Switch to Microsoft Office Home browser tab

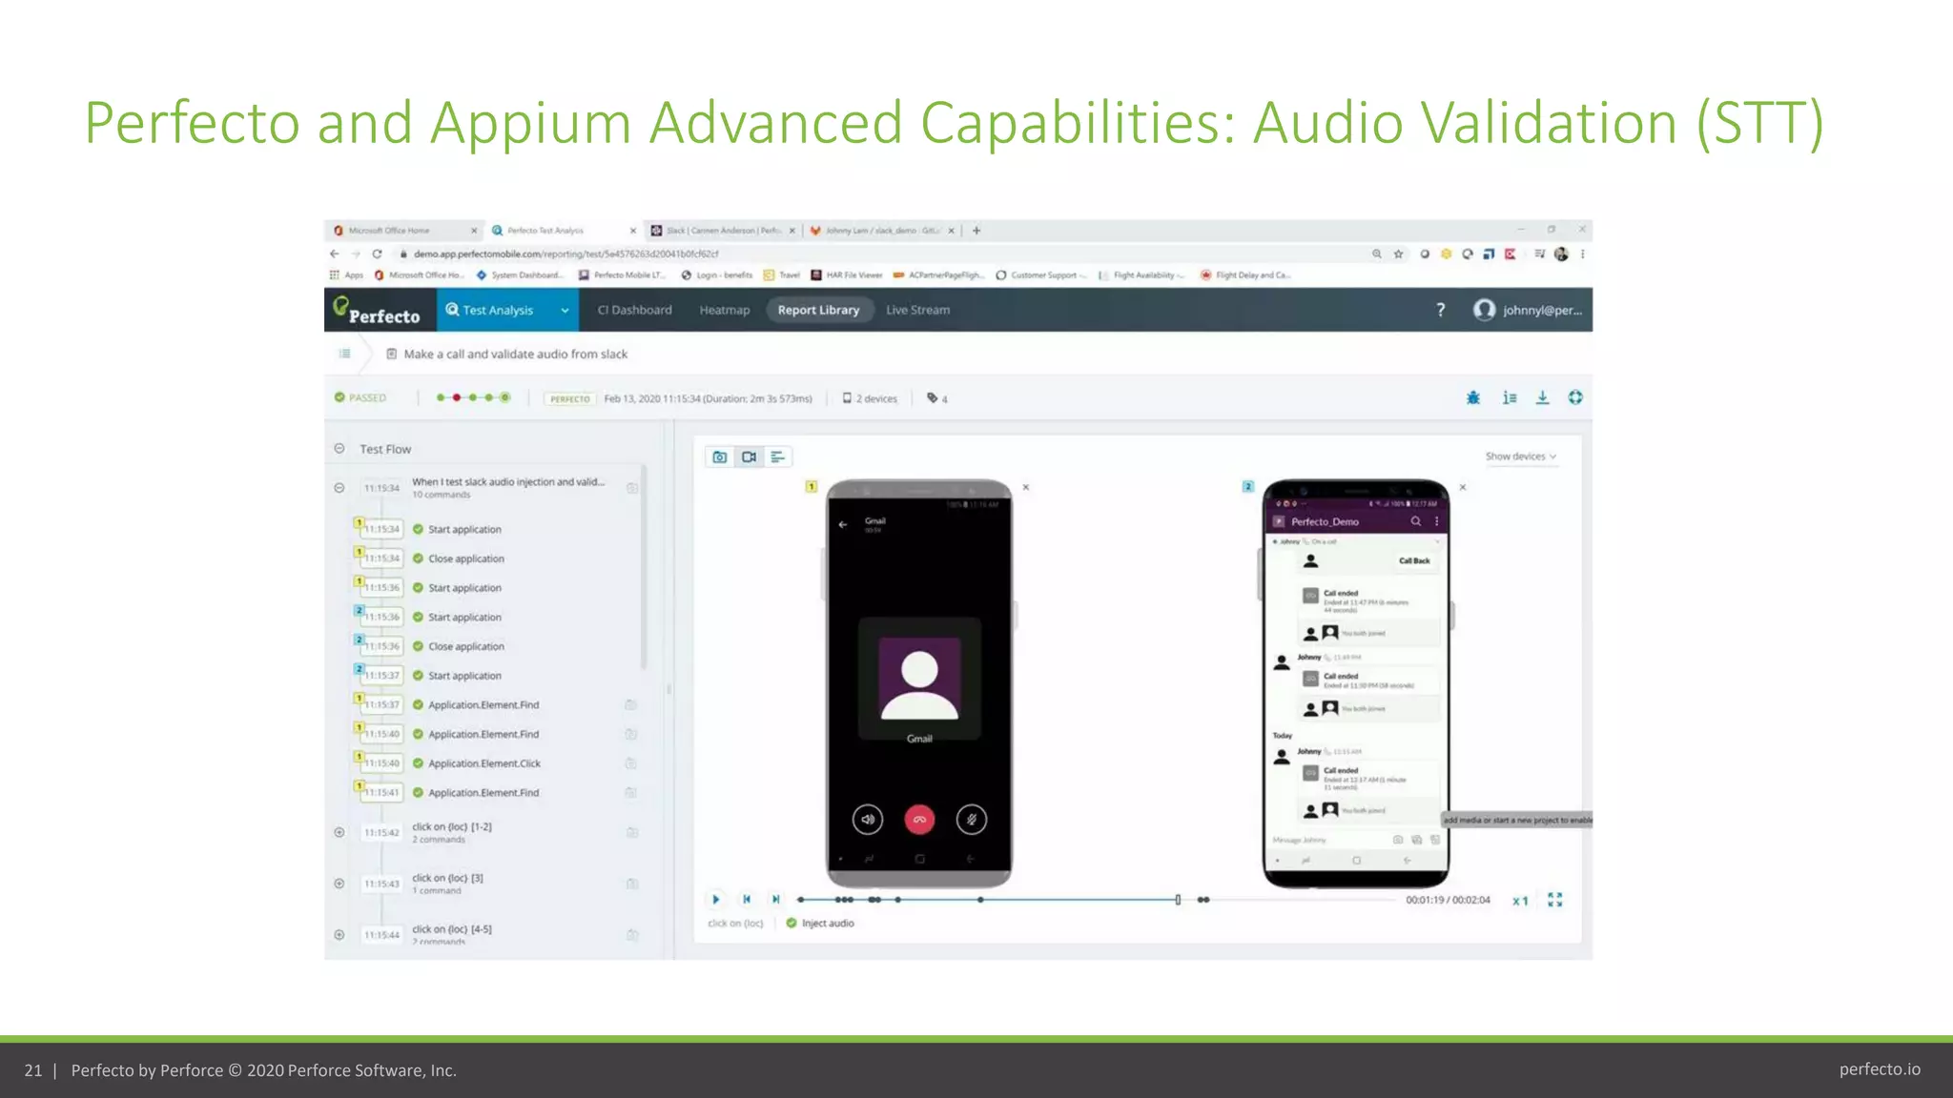pyautogui.click(x=404, y=231)
